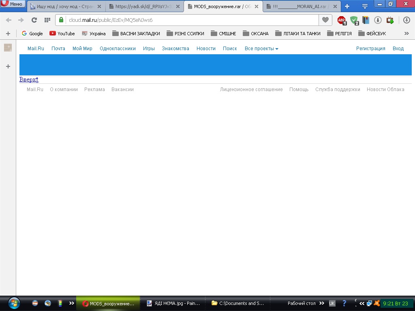
Task: Open the ЛІТАКИ ТА ТАНКИ bookmarks folder
Action: pos(298,34)
